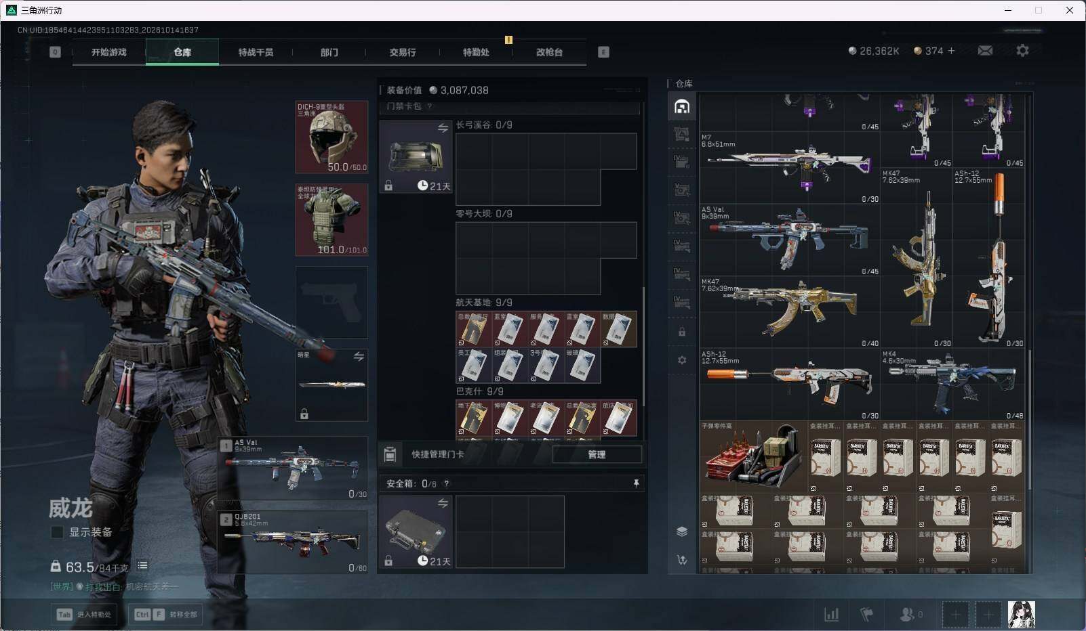Select the DICH-9 helmet slot
The height and width of the screenshot is (631, 1086).
331,137
